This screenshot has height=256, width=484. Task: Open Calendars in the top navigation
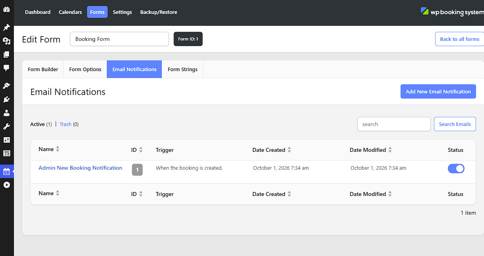[x=70, y=12]
